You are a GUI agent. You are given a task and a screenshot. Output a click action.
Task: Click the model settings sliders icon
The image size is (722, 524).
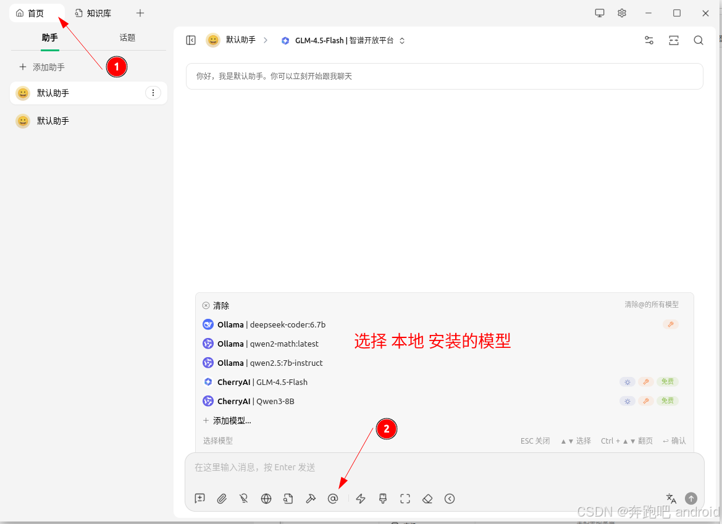649,40
